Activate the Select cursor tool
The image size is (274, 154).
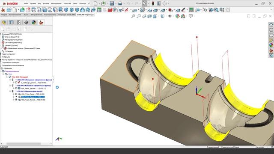(x=144, y=3)
